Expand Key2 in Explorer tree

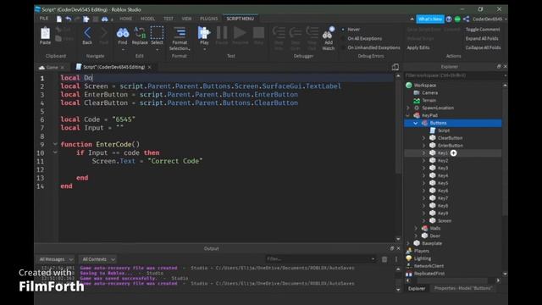click(423, 160)
